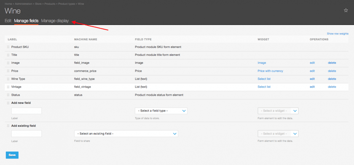Open the Image widget link
The image size is (354, 165).
click(262, 63)
